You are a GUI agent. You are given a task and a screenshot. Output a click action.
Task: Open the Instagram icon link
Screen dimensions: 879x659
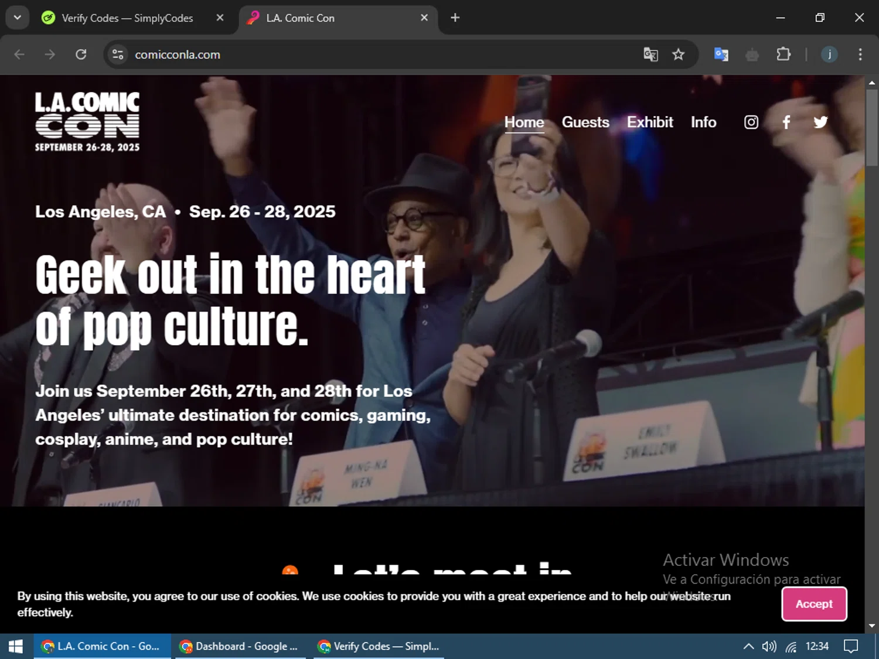coord(751,122)
